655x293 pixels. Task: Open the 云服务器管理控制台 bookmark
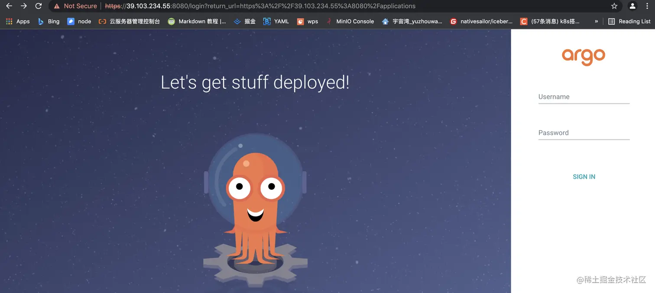(130, 21)
